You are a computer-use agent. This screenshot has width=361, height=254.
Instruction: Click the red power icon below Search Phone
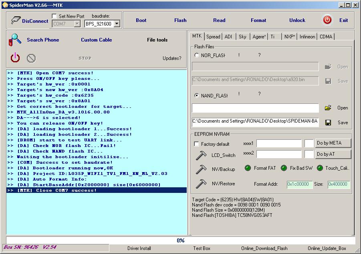pyautogui.click(x=15, y=58)
